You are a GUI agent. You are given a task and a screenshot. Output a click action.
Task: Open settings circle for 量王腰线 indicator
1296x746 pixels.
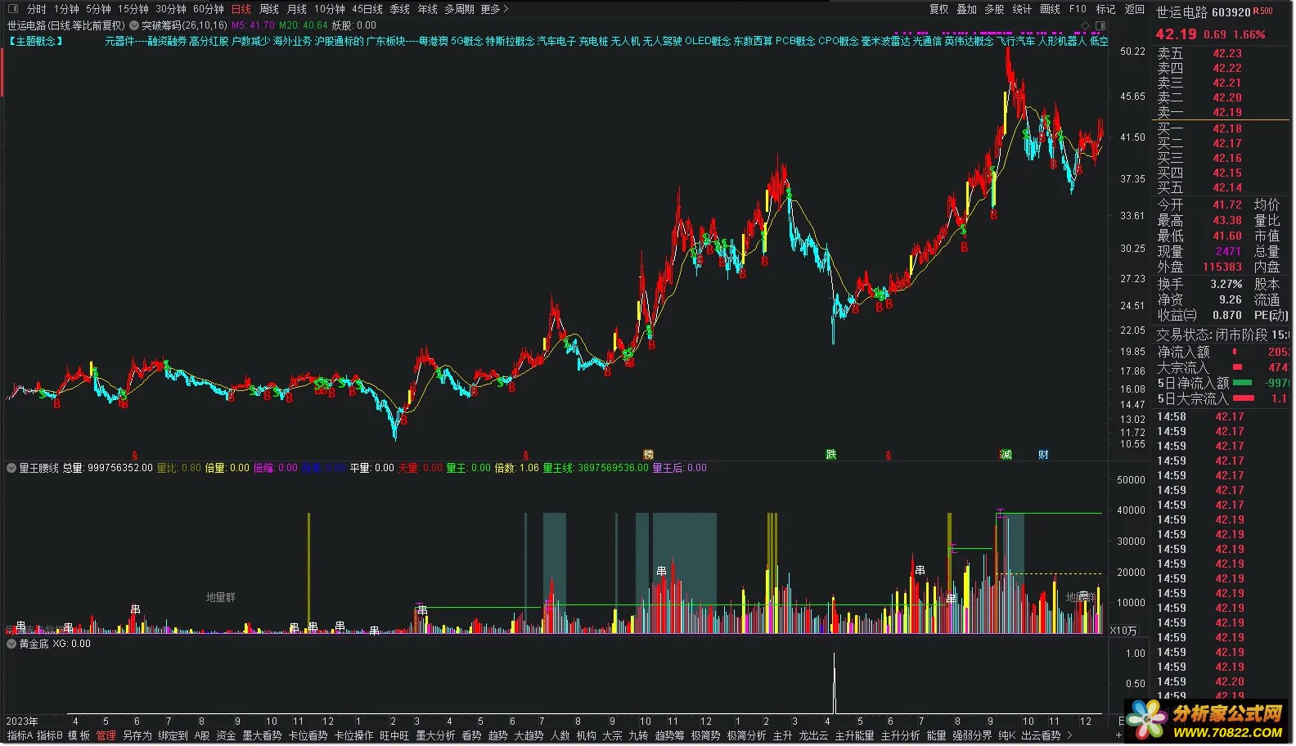pos(11,468)
